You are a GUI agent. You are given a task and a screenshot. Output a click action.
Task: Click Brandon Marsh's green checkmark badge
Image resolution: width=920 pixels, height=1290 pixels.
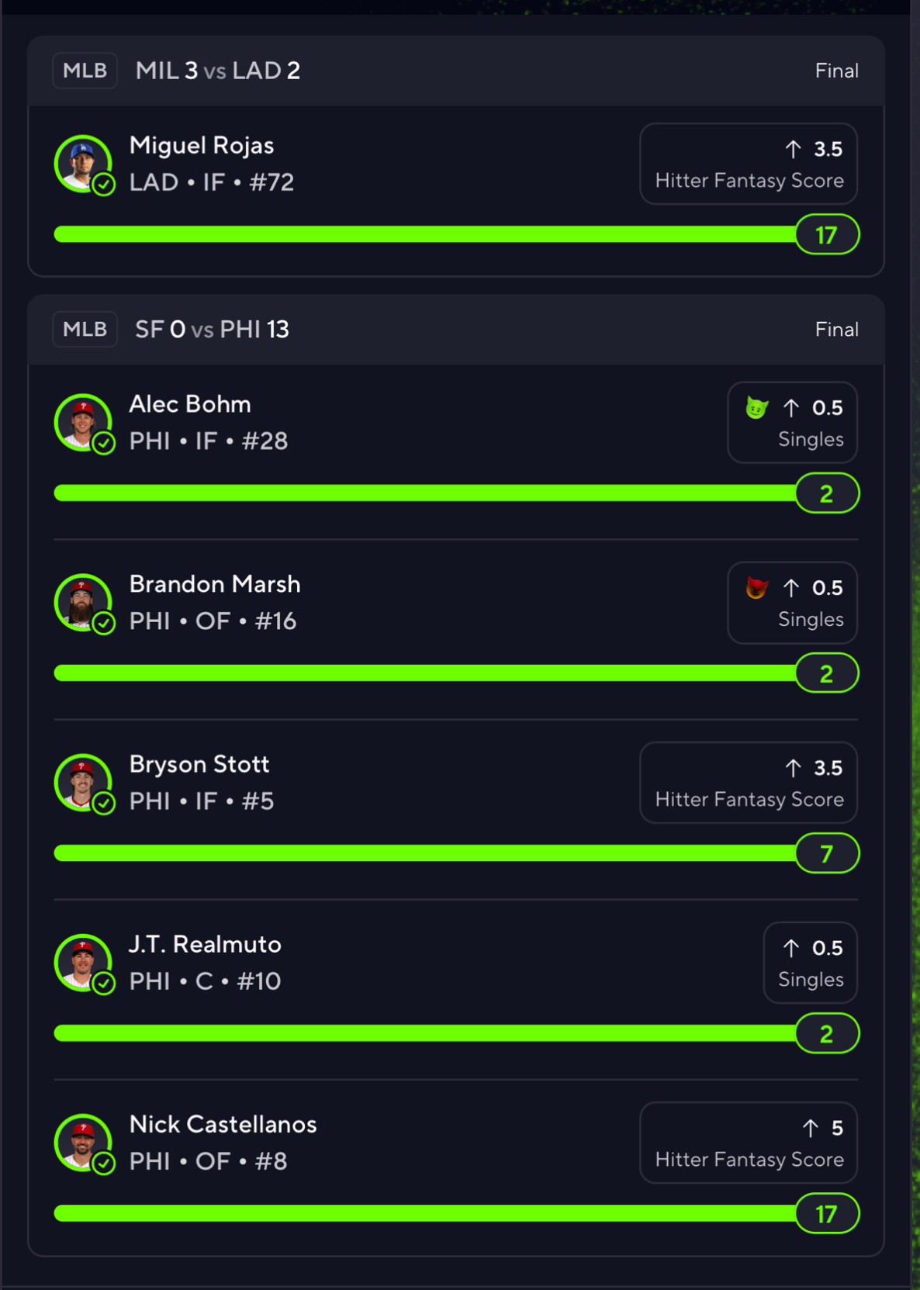click(x=104, y=623)
